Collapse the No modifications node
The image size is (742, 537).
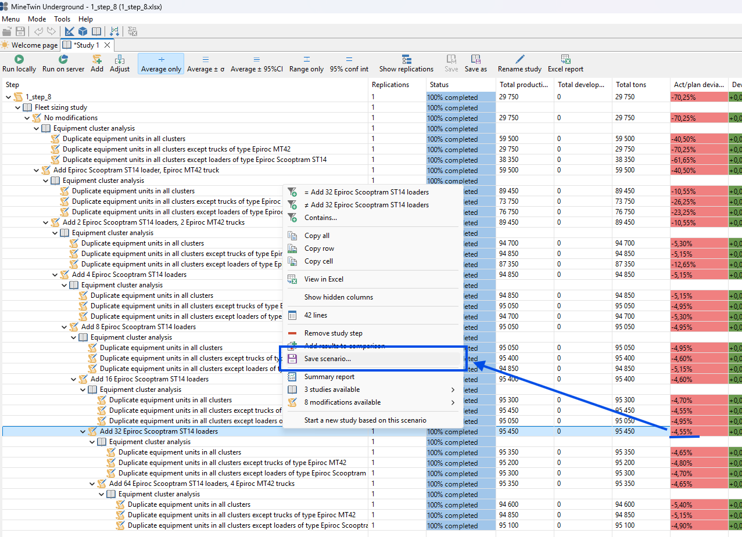pos(27,118)
